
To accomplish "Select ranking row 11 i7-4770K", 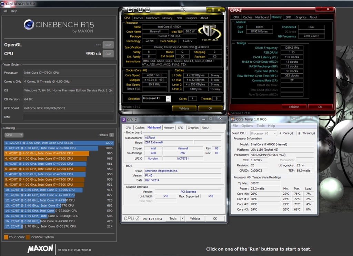I will click(x=59, y=195).
